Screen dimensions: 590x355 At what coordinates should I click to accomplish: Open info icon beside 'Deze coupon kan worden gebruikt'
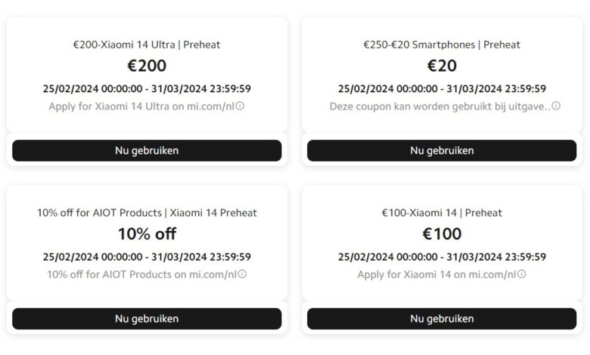pos(556,106)
